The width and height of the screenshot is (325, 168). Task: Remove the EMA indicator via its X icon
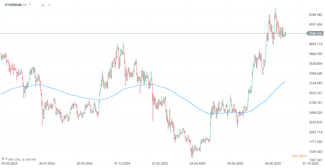7,159
